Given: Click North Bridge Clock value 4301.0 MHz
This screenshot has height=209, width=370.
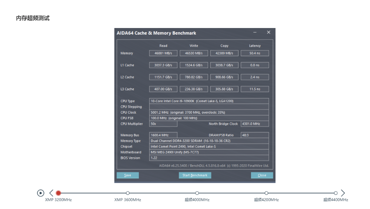Looking at the screenshot, I should pyautogui.click(x=255, y=124).
